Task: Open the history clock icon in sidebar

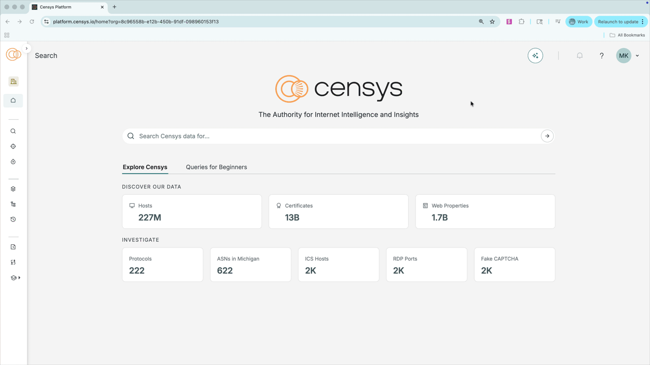Action: point(13,220)
